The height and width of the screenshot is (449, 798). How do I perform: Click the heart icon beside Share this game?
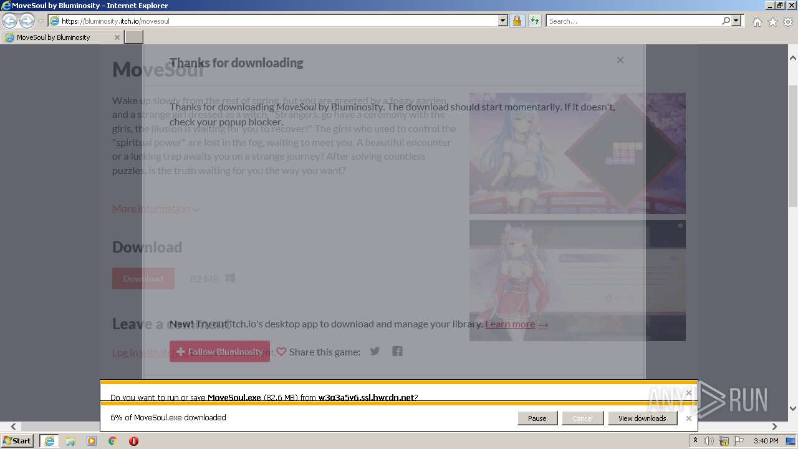[281, 352]
